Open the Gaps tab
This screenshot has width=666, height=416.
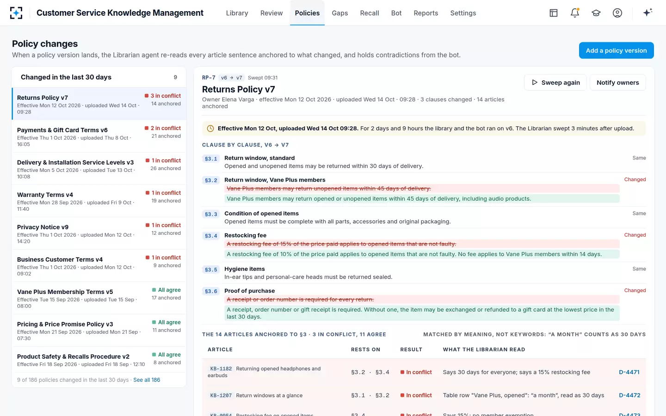[340, 13]
